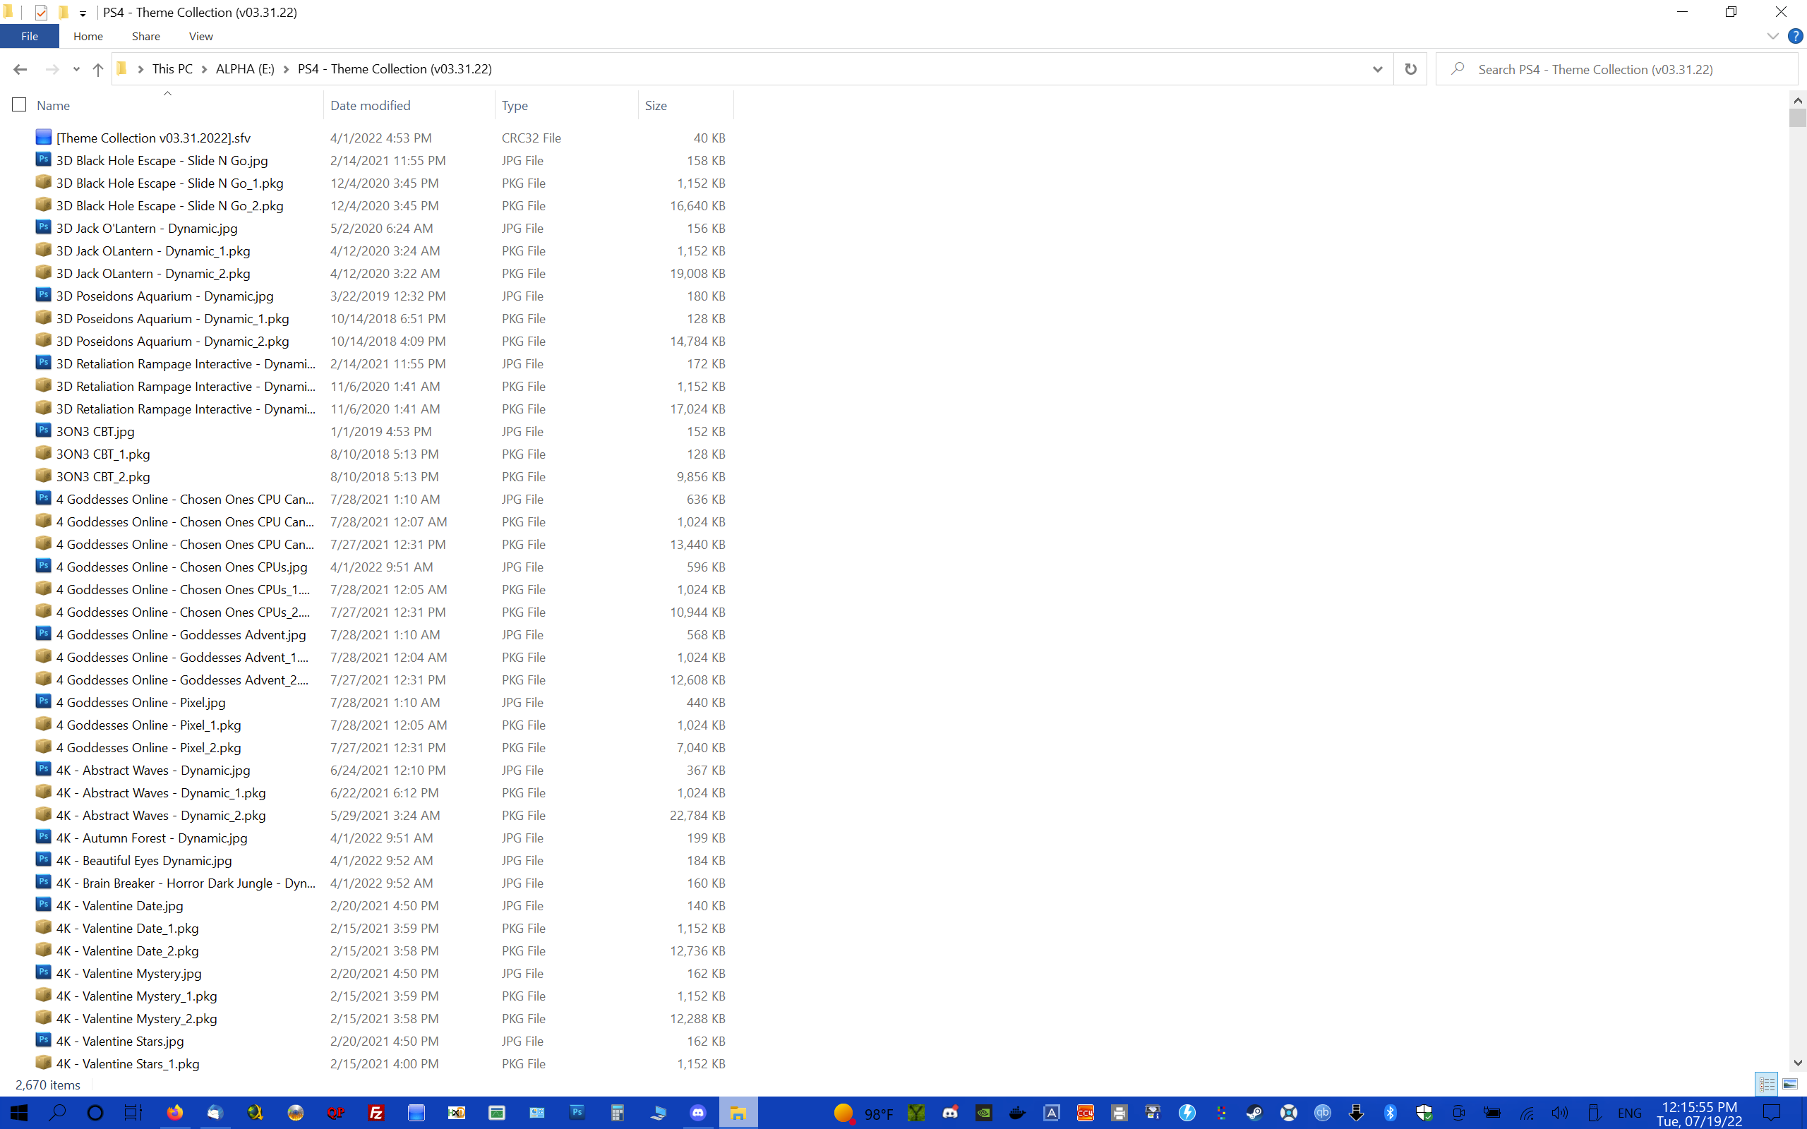The height and width of the screenshot is (1129, 1807).
Task: Select 4 Goddesses Online - Goddesses Advent.jpg
Action: pos(181,634)
